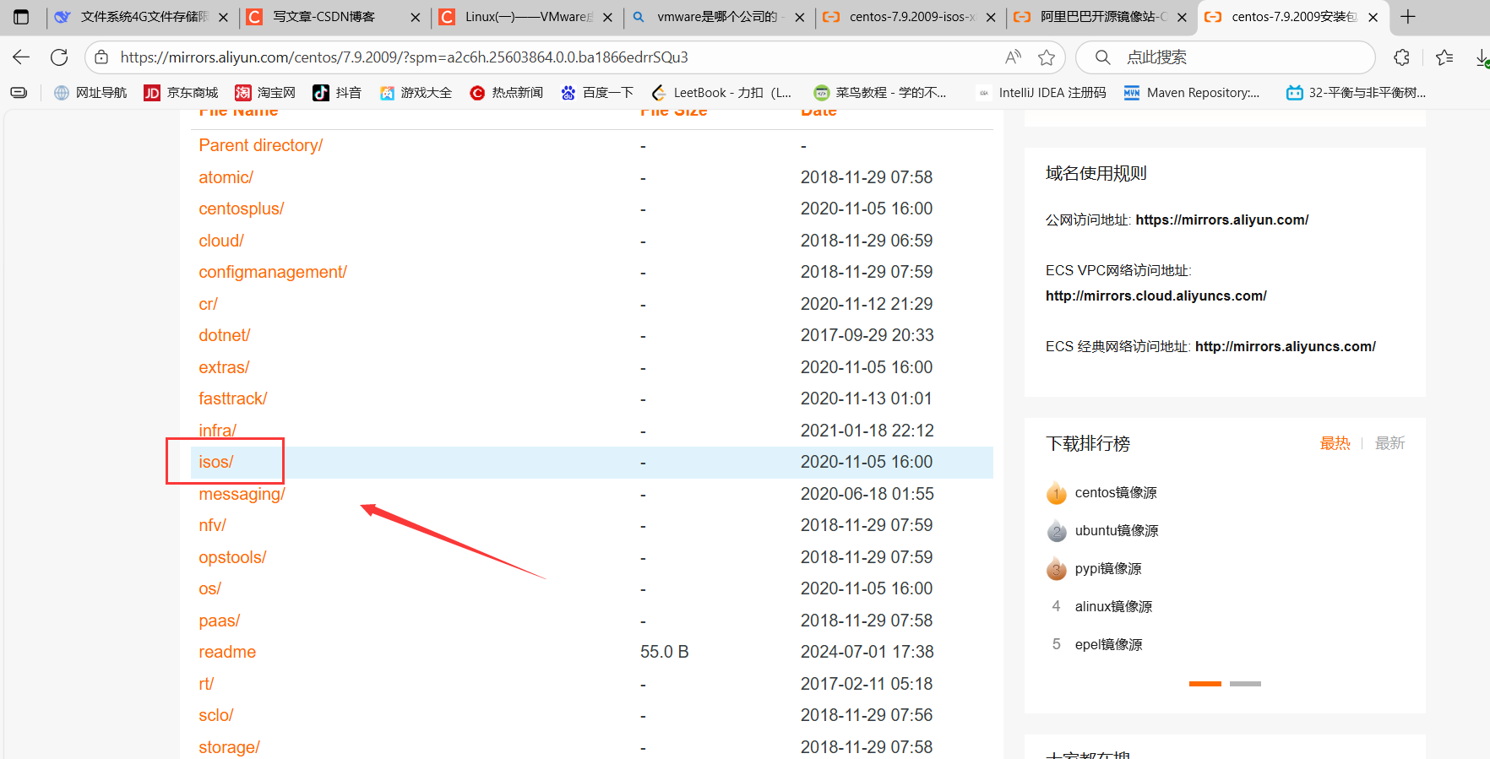Open the centosplus/ directory

[242, 209]
